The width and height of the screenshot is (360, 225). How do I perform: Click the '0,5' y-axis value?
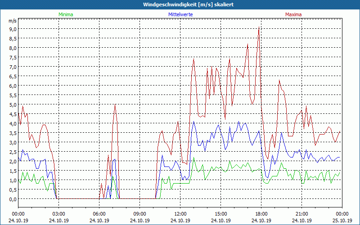pyautogui.click(x=13, y=189)
